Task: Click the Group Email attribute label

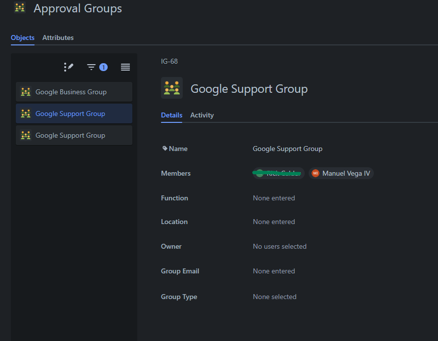Action: (x=180, y=271)
